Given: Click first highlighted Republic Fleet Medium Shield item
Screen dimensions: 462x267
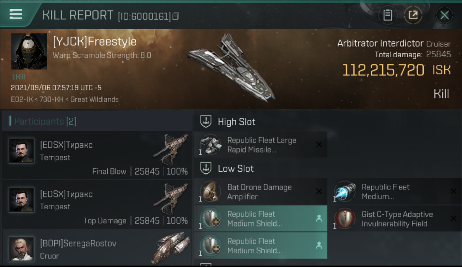Looking at the screenshot, I should point(260,219).
